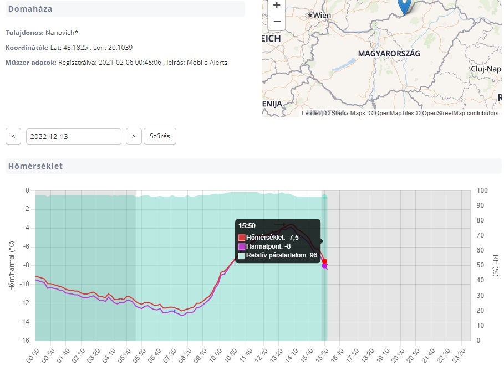Go to previous day with left arrow
The height and width of the screenshot is (371, 504).
pyautogui.click(x=13, y=136)
